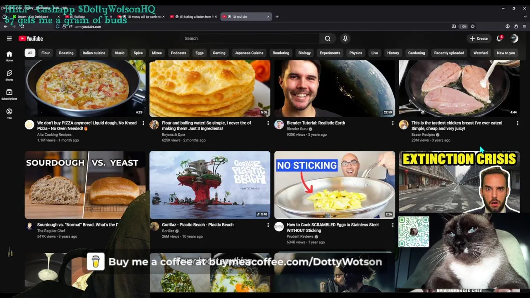Click the YouTube logo
Viewport: 530px width, 298px height.
(31, 38)
